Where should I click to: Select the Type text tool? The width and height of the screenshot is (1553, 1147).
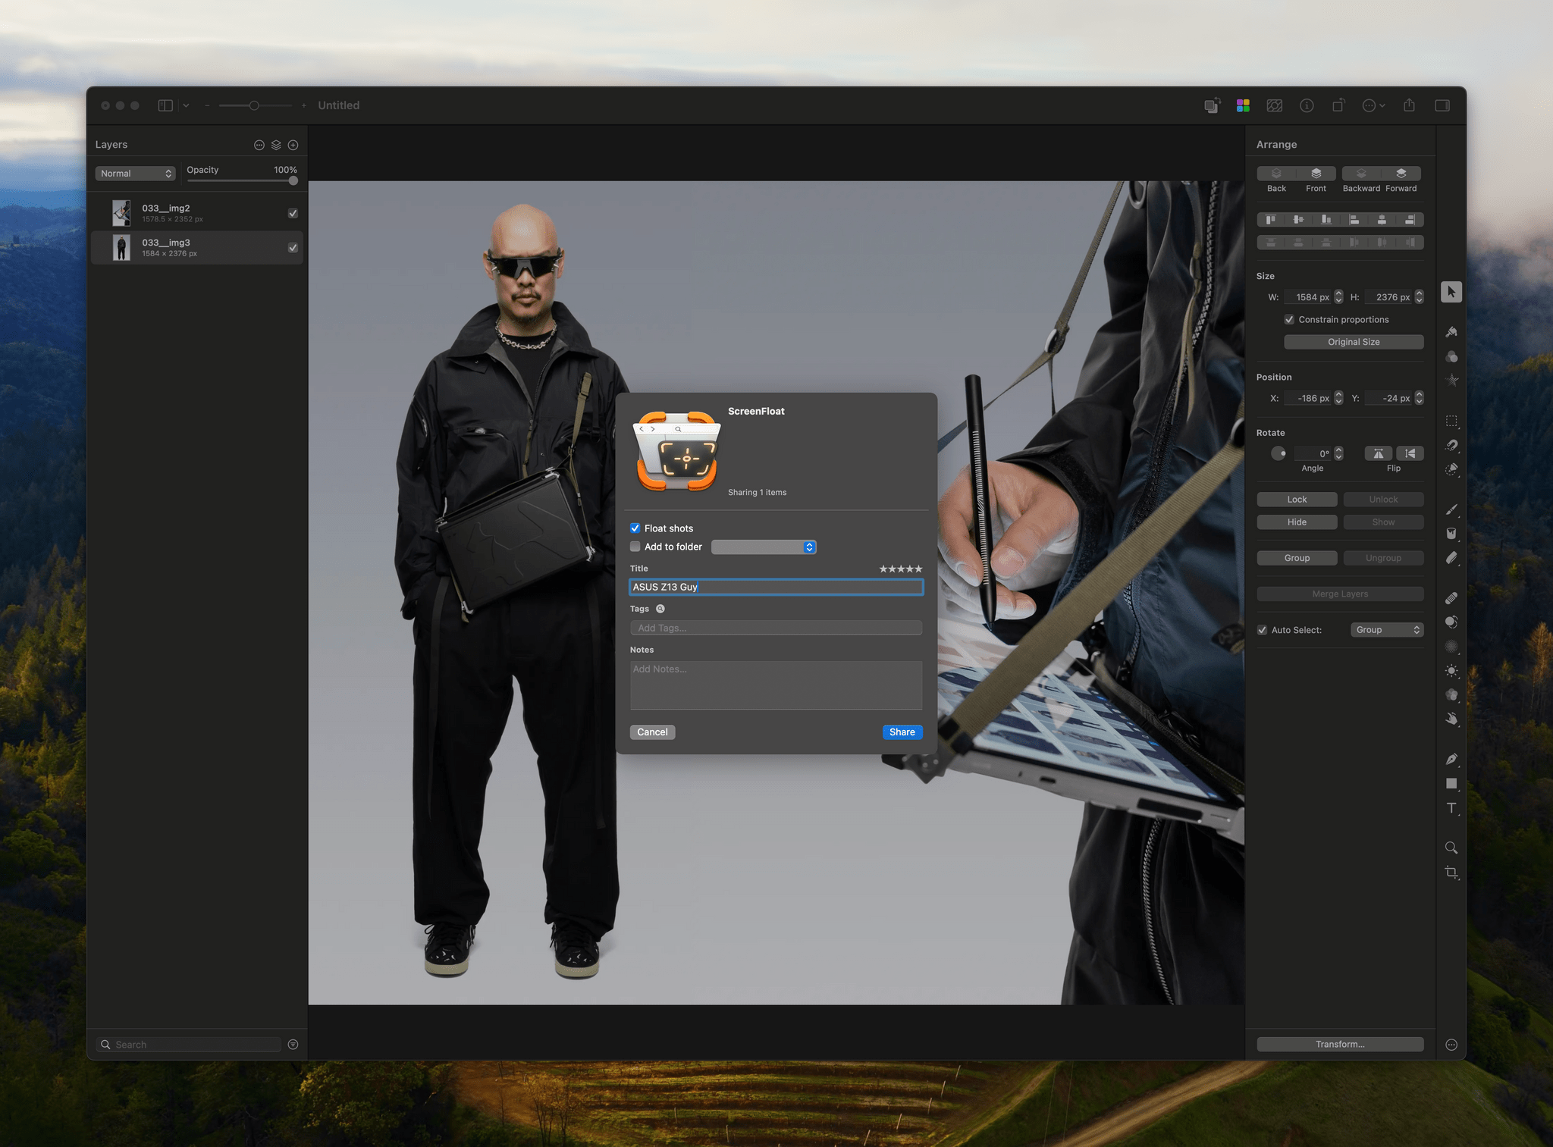1451,808
